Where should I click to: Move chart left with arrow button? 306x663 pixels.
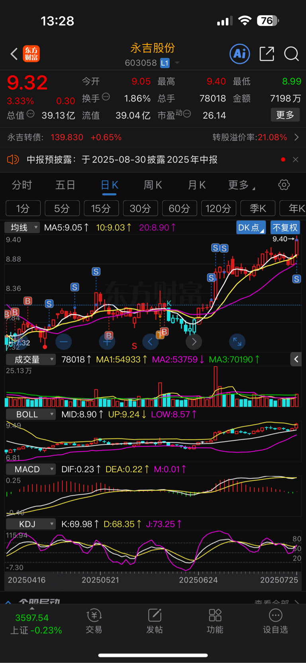150,341
